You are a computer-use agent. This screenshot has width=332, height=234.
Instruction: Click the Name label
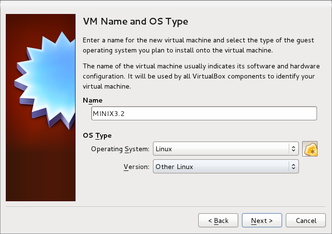tap(92, 100)
